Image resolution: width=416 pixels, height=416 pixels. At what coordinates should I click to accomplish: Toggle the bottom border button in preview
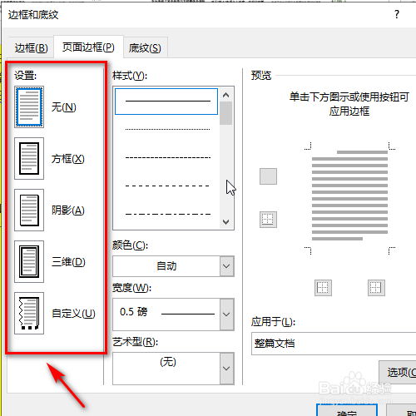click(268, 220)
